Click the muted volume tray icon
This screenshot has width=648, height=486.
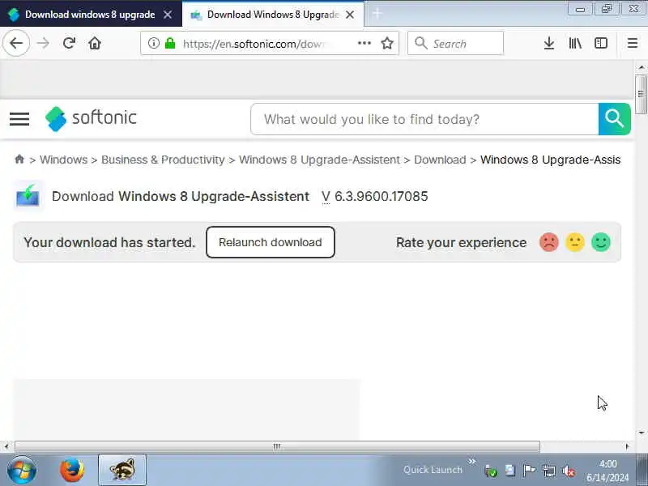(569, 471)
